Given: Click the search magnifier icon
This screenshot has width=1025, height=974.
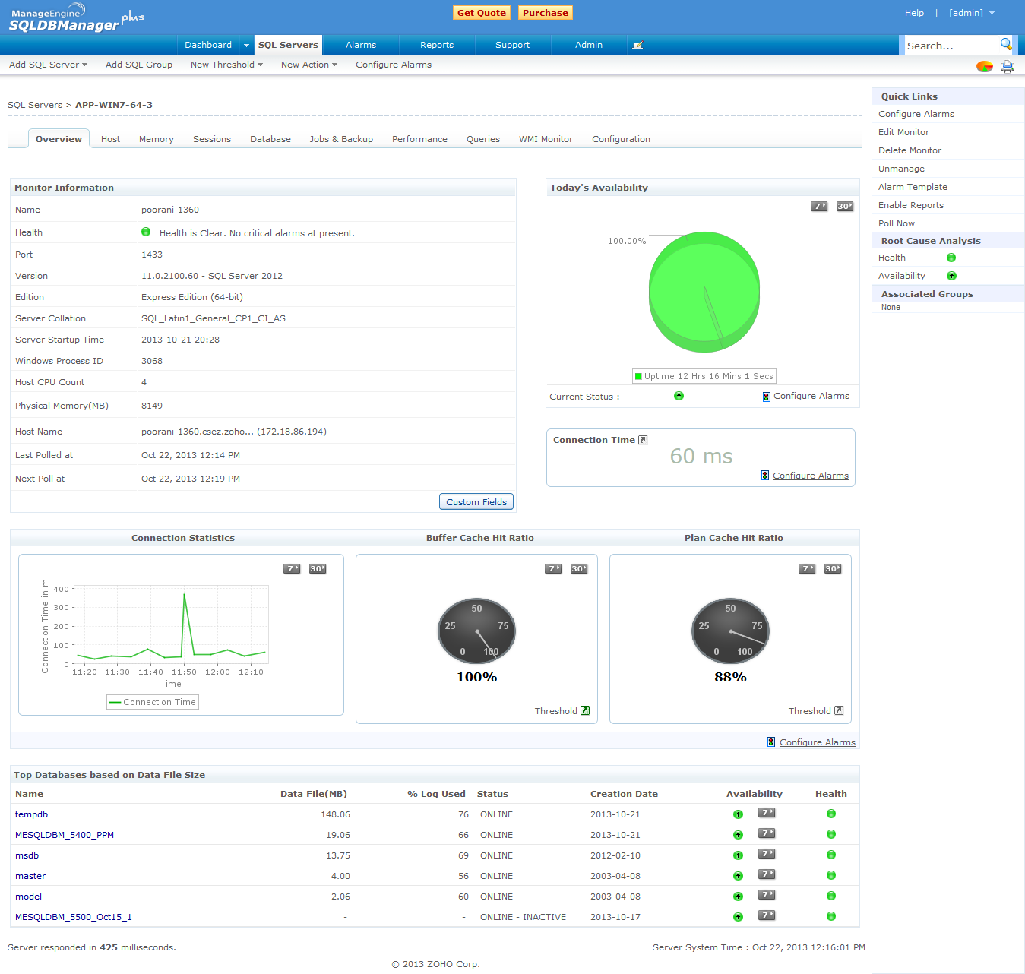Looking at the screenshot, I should 1005,44.
